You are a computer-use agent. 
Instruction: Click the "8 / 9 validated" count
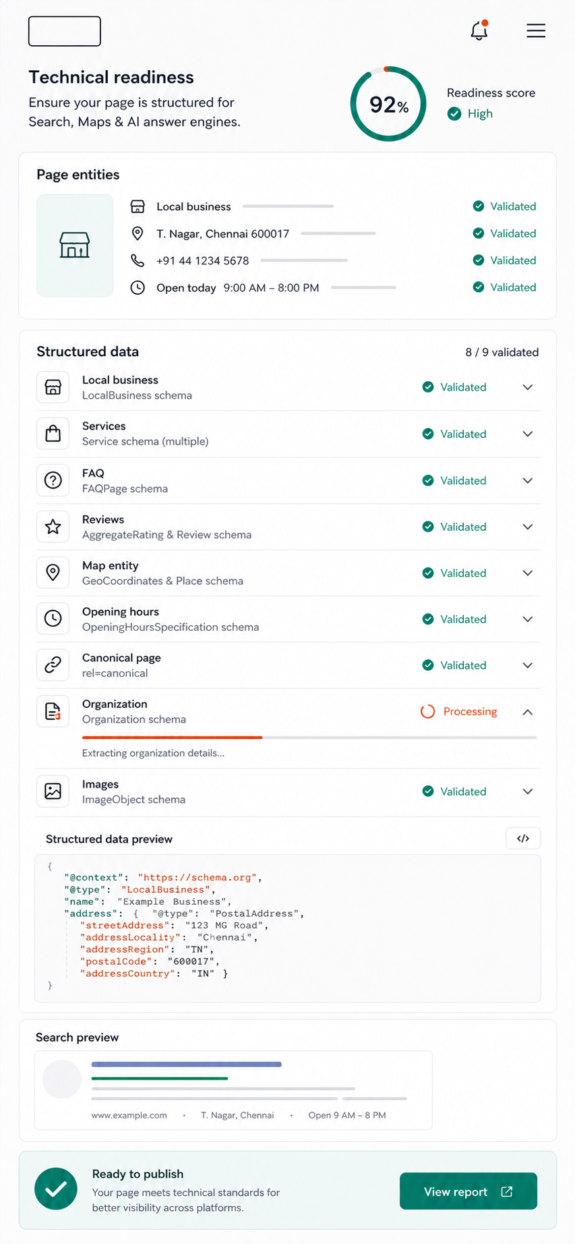[502, 352]
